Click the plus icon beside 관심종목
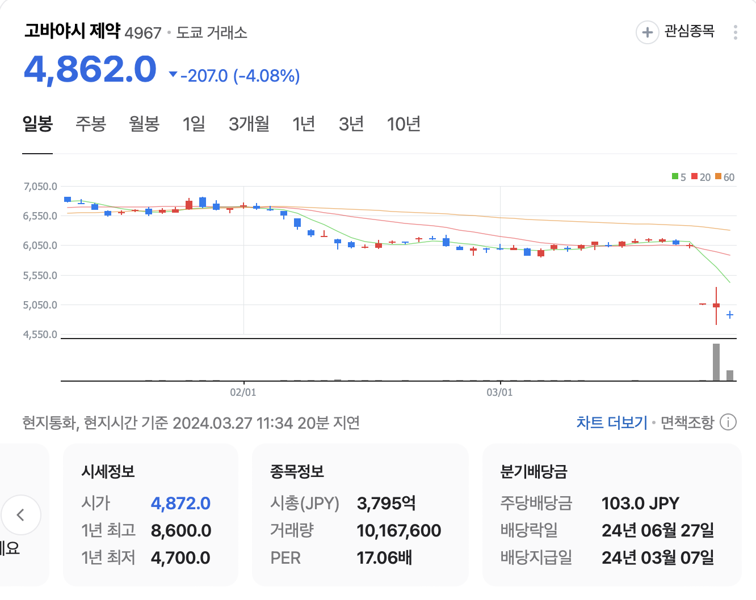 647,32
